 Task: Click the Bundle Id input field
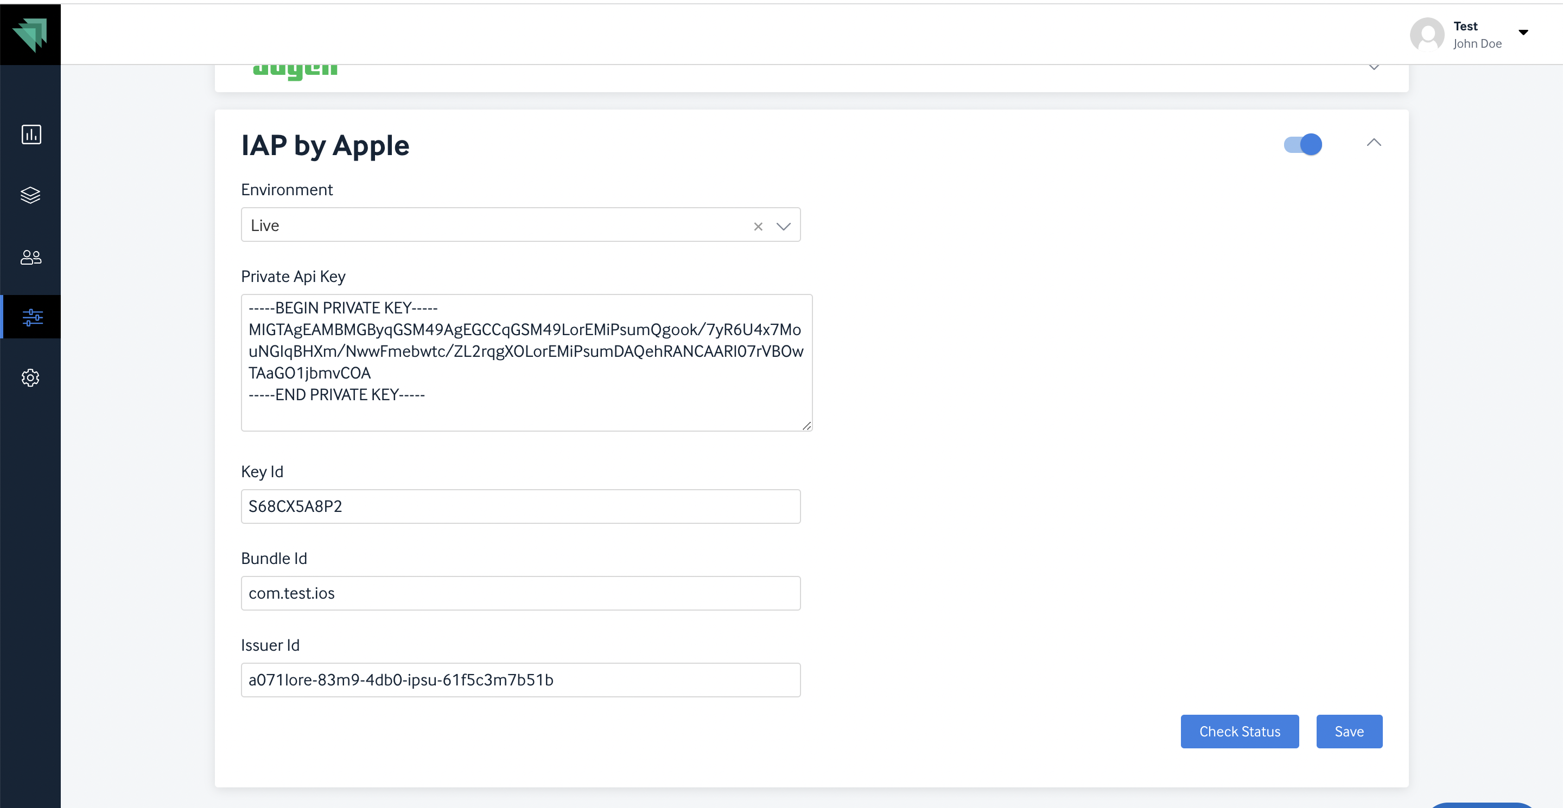coord(520,593)
